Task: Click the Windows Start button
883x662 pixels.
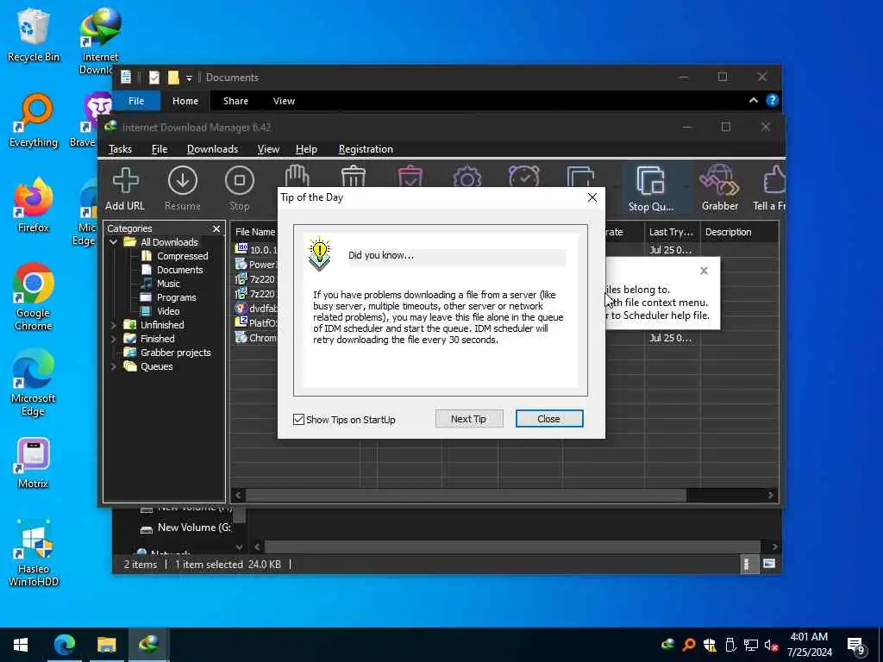Action: pos(21,645)
